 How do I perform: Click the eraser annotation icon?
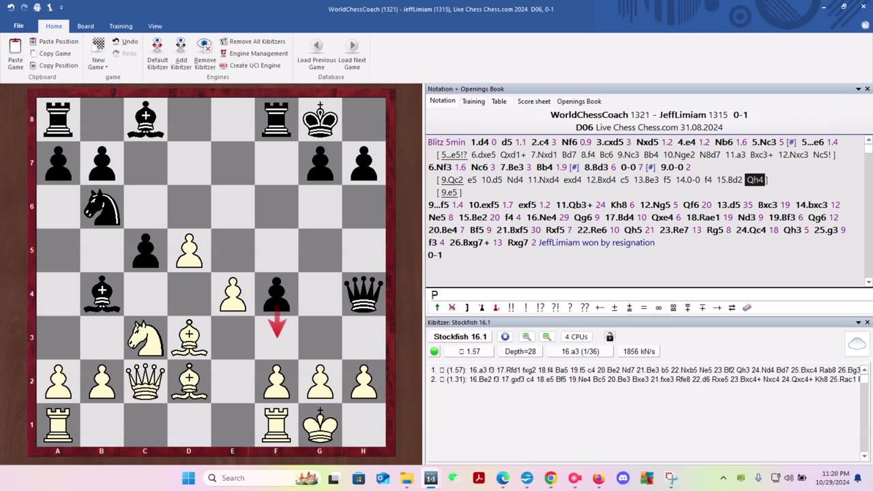coord(747,308)
